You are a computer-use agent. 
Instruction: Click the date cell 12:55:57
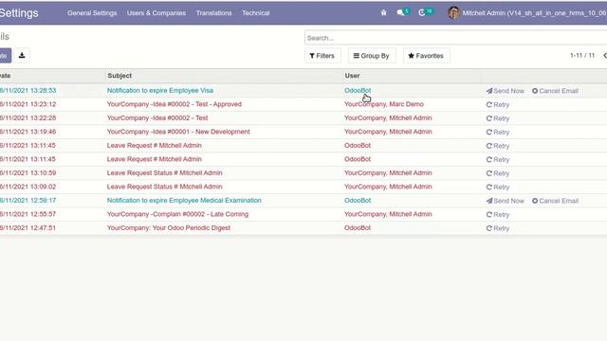pos(28,214)
